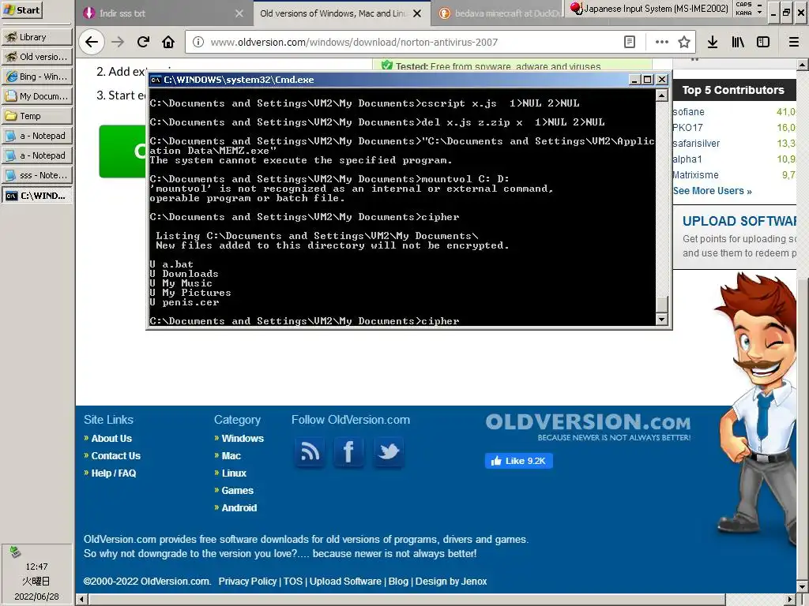The height and width of the screenshot is (606, 809).
Task: Click the Cmd.exe title bar icon
Action: (156, 80)
